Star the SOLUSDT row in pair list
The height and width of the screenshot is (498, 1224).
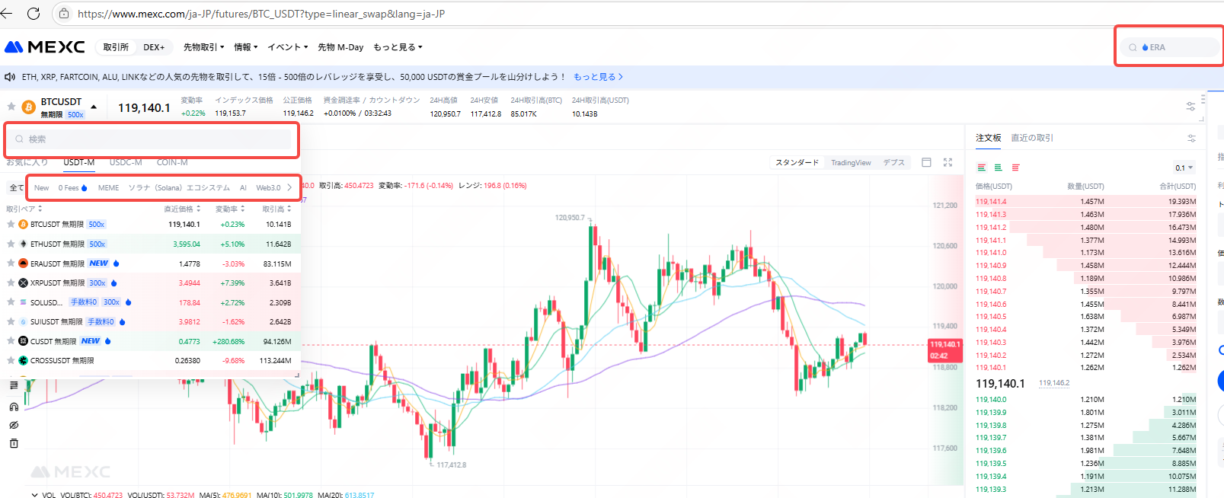click(11, 302)
